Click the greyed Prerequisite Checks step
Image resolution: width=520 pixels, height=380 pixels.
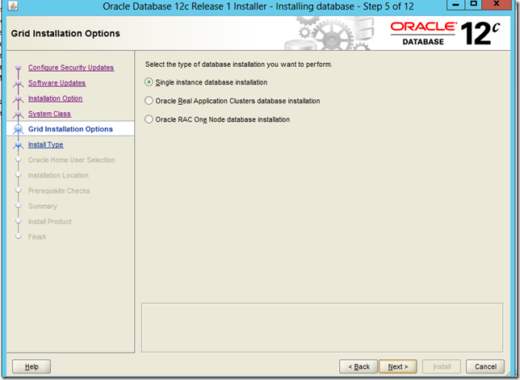pyautogui.click(x=59, y=191)
